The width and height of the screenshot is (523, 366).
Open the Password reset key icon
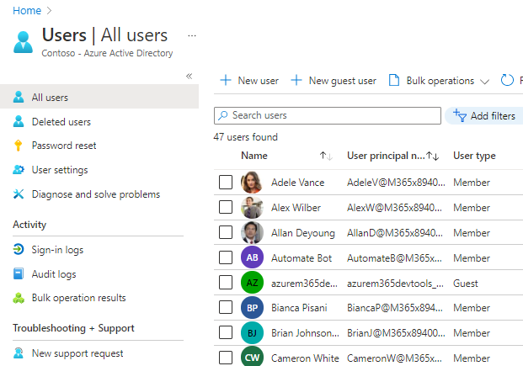19,146
